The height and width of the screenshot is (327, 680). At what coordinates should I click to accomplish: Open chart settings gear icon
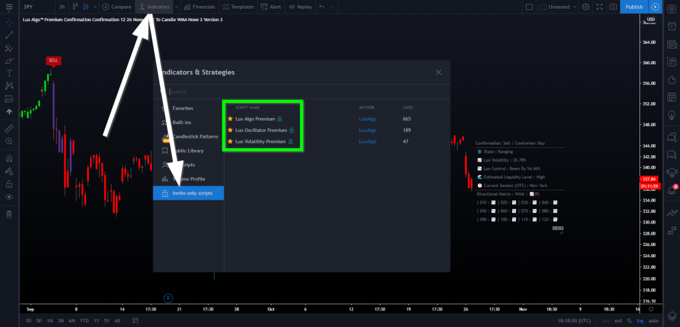pyautogui.click(x=585, y=7)
